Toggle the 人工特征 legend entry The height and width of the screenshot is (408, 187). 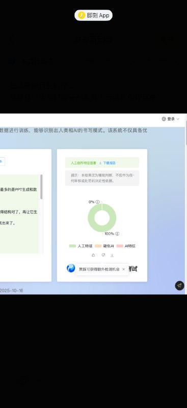[81, 246]
